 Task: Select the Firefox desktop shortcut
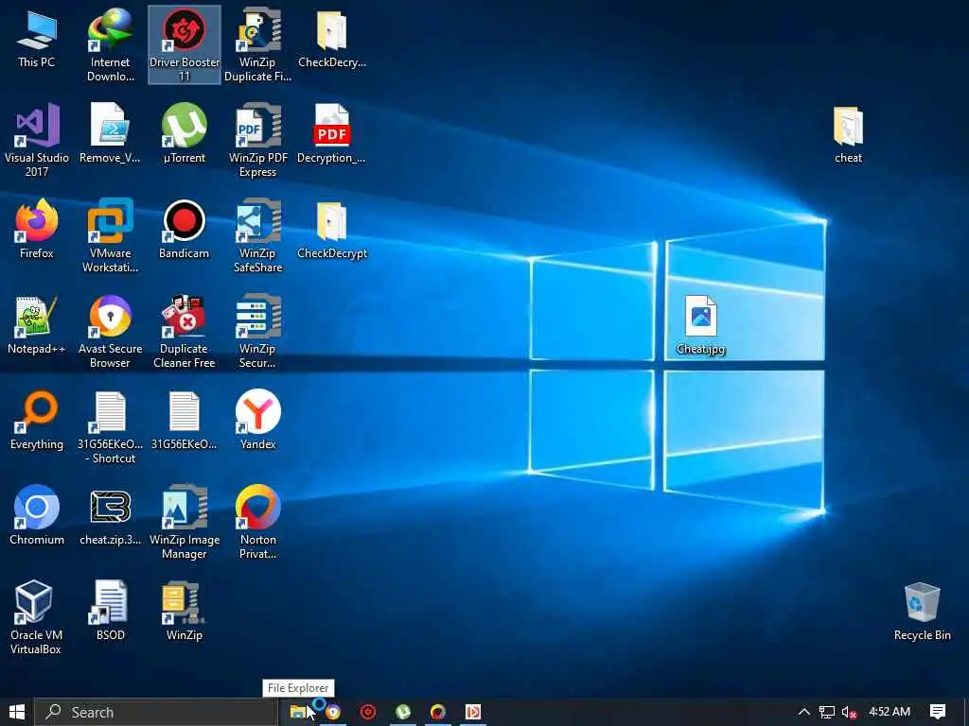tap(37, 230)
